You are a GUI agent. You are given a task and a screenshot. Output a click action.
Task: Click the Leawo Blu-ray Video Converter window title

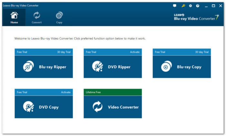[x=21, y=5]
